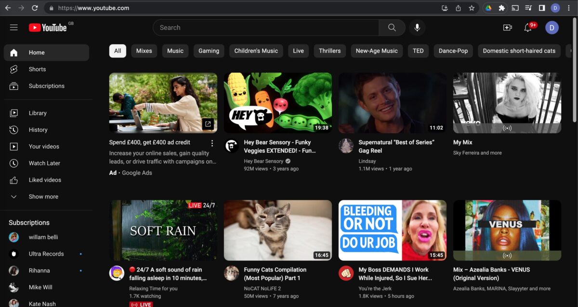Open the willam belli subscription
The height and width of the screenshot is (307, 578).
pos(46,237)
